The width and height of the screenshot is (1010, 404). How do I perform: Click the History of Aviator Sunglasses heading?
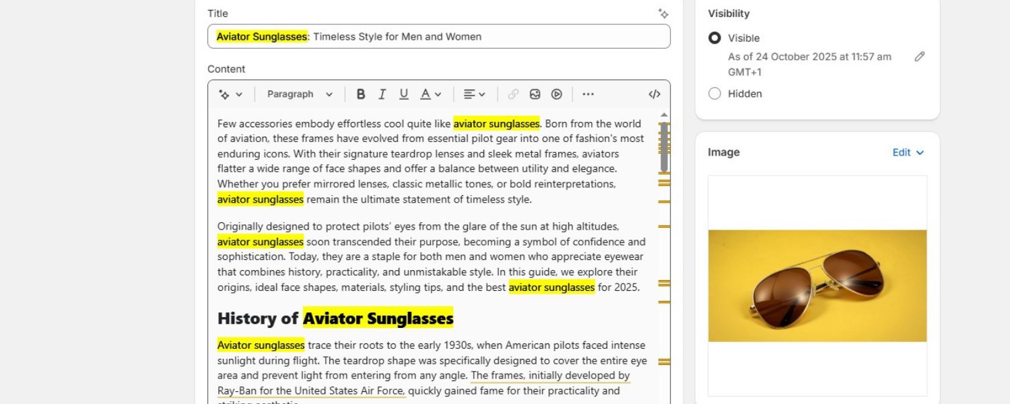pos(335,318)
